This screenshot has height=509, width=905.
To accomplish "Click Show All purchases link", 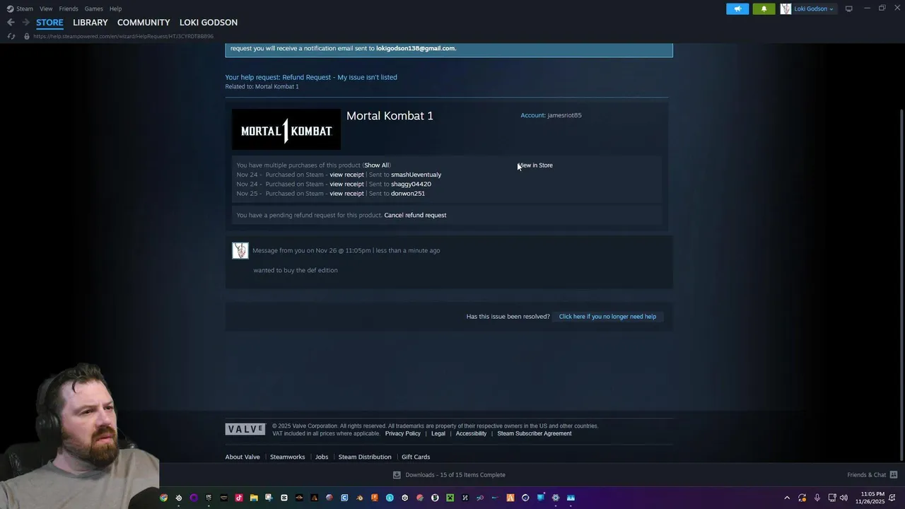I will click(376, 165).
